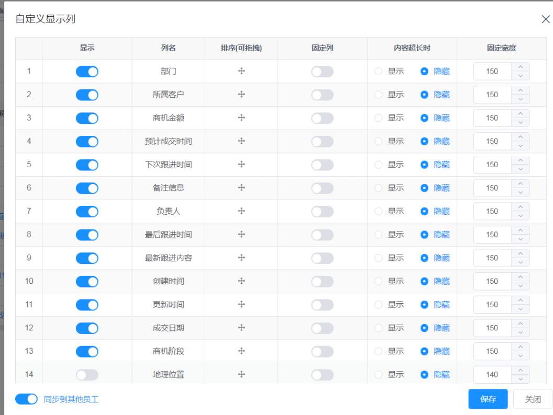The height and width of the screenshot is (415, 553).
Task: Click the 保存 button
Action: point(488,399)
